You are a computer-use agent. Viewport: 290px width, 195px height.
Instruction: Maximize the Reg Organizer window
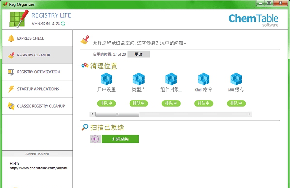click(269, 3)
